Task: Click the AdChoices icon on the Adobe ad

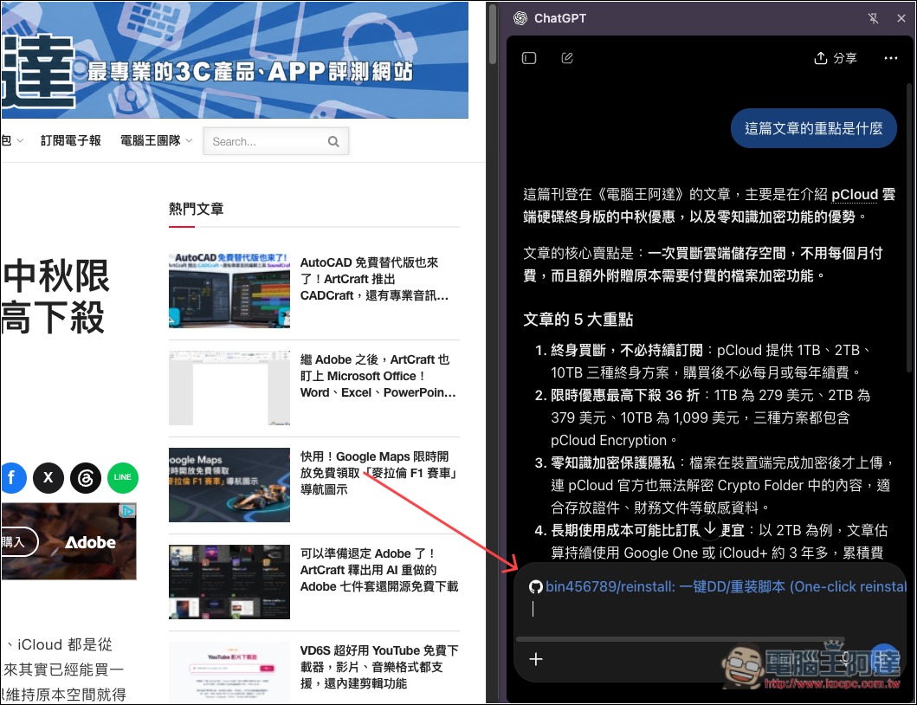Action: tap(127, 511)
